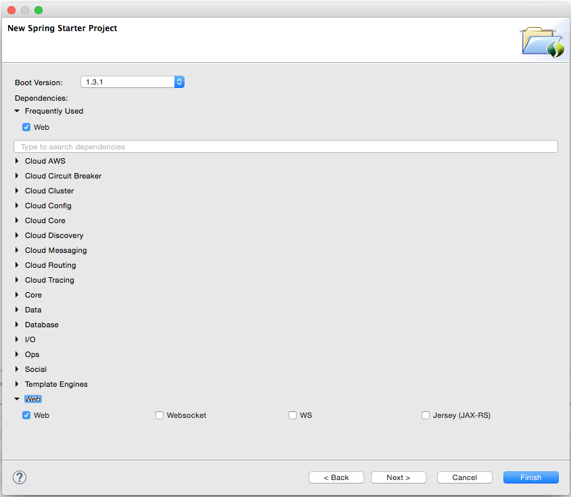
Task: Expand the Cloud Core category
Action: click(17, 220)
